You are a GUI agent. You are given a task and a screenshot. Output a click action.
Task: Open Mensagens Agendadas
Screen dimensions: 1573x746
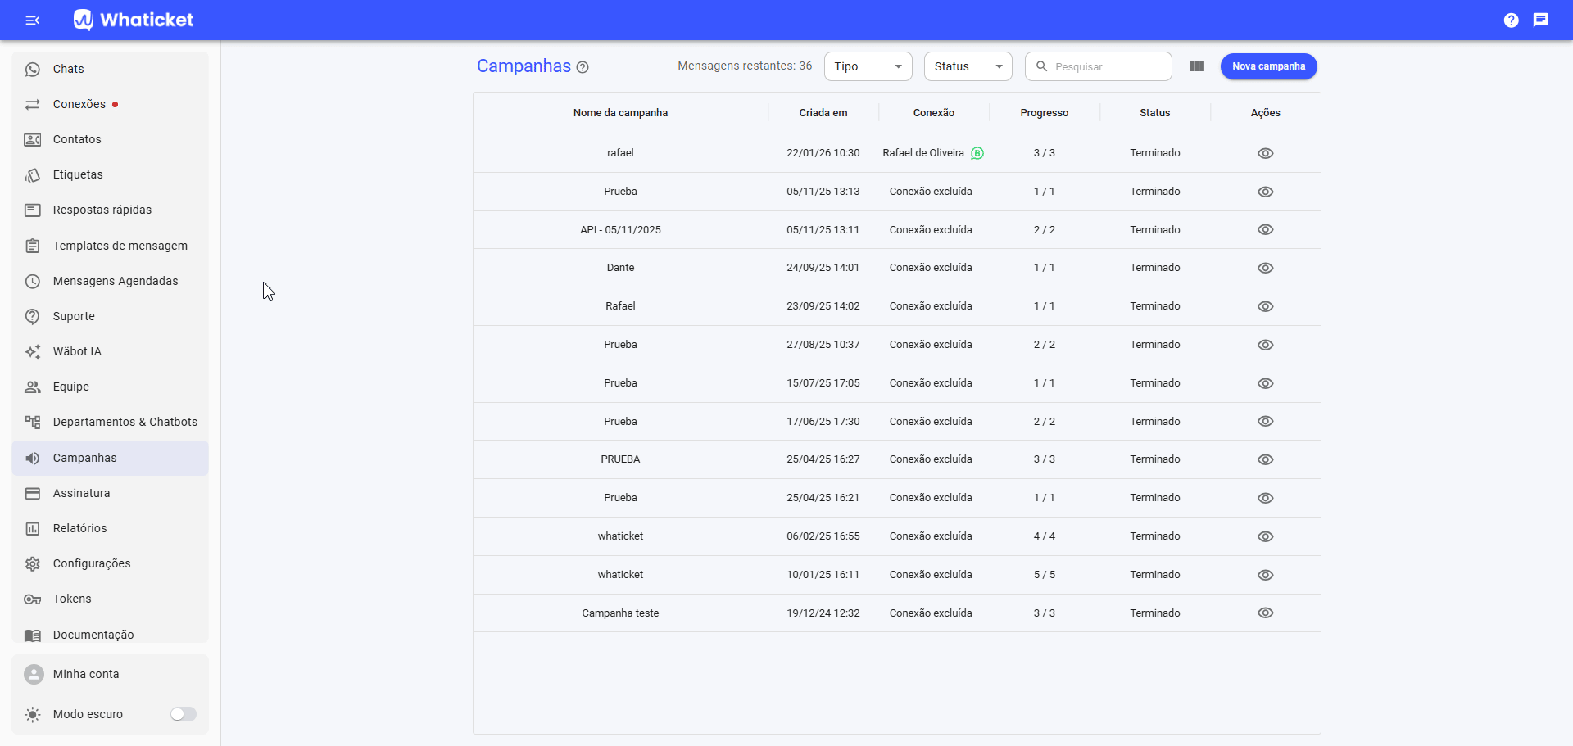coord(110,281)
